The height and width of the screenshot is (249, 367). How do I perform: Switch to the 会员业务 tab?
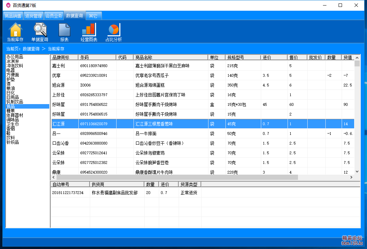point(54,16)
